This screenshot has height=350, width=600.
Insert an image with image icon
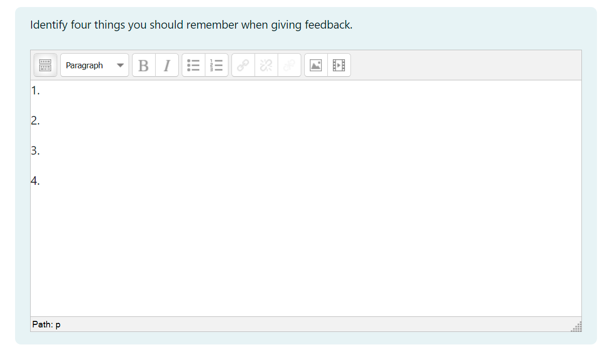coord(316,65)
